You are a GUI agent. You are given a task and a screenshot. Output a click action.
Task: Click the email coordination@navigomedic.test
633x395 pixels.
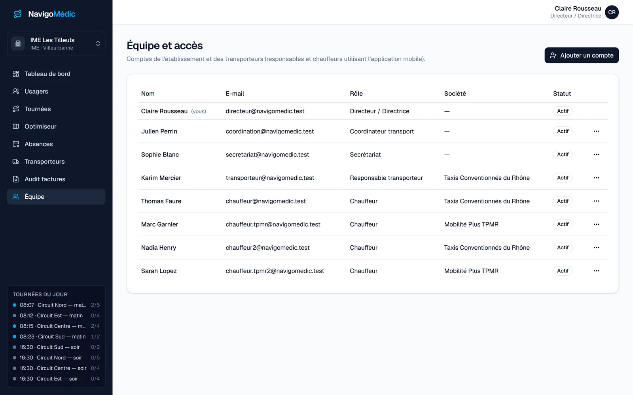(270, 131)
